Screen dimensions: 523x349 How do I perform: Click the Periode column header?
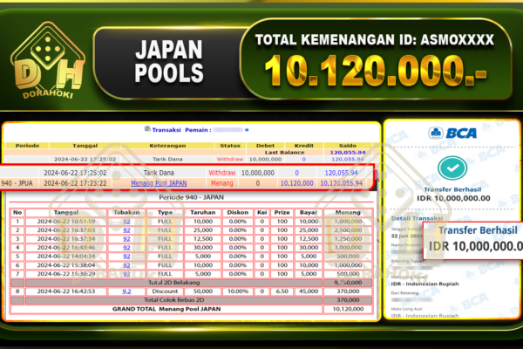tap(27, 146)
